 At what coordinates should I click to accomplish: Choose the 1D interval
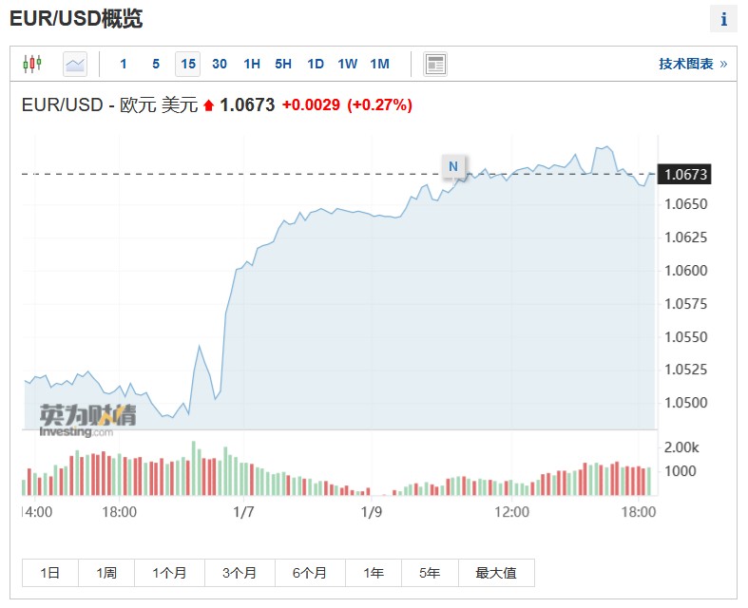[x=316, y=64]
